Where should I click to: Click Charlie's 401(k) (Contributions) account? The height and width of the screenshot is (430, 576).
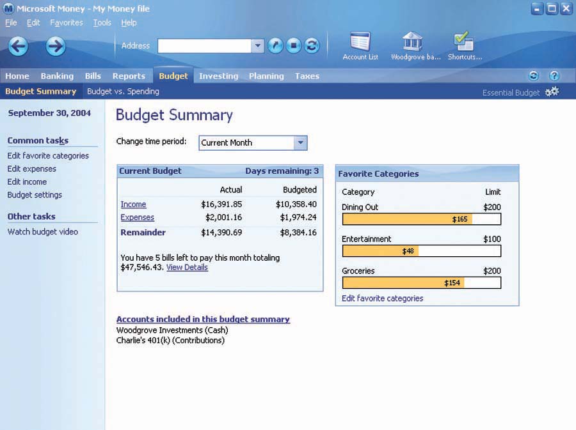pyautogui.click(x=170, y=341)
